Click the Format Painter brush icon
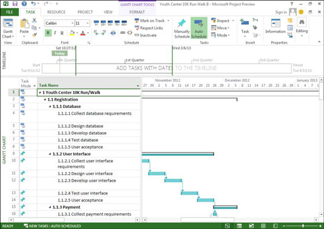 [35, 35]
